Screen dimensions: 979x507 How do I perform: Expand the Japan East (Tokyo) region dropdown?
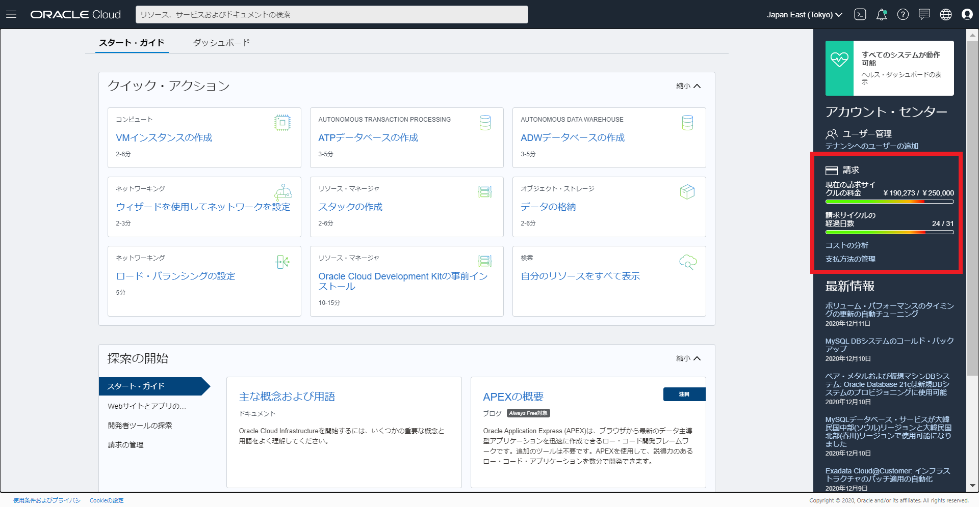[804, 15]
